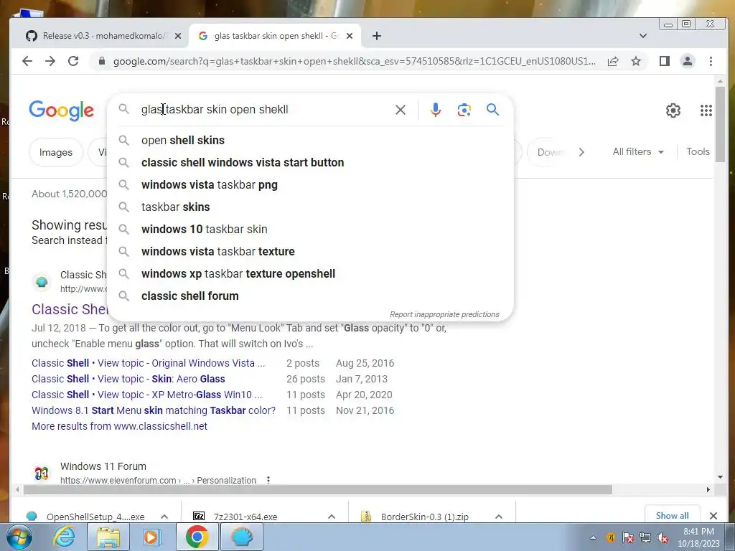Open Windows Media Player from taskbar

tap(151, 537)
